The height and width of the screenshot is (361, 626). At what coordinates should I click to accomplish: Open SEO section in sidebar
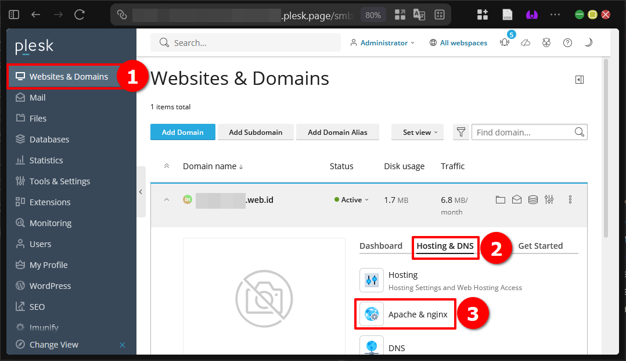pyautogui.click(x=30, y=306)
